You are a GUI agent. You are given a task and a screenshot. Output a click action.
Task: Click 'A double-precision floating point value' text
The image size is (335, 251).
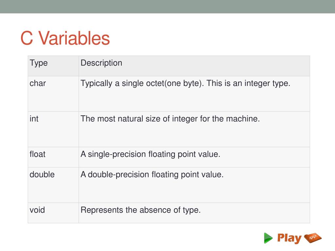[x=152, y=175]
